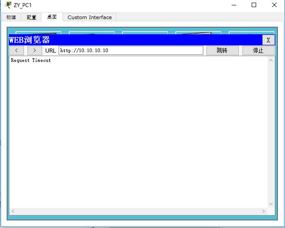Click the browser back arrow button

[x=16, y=50]
